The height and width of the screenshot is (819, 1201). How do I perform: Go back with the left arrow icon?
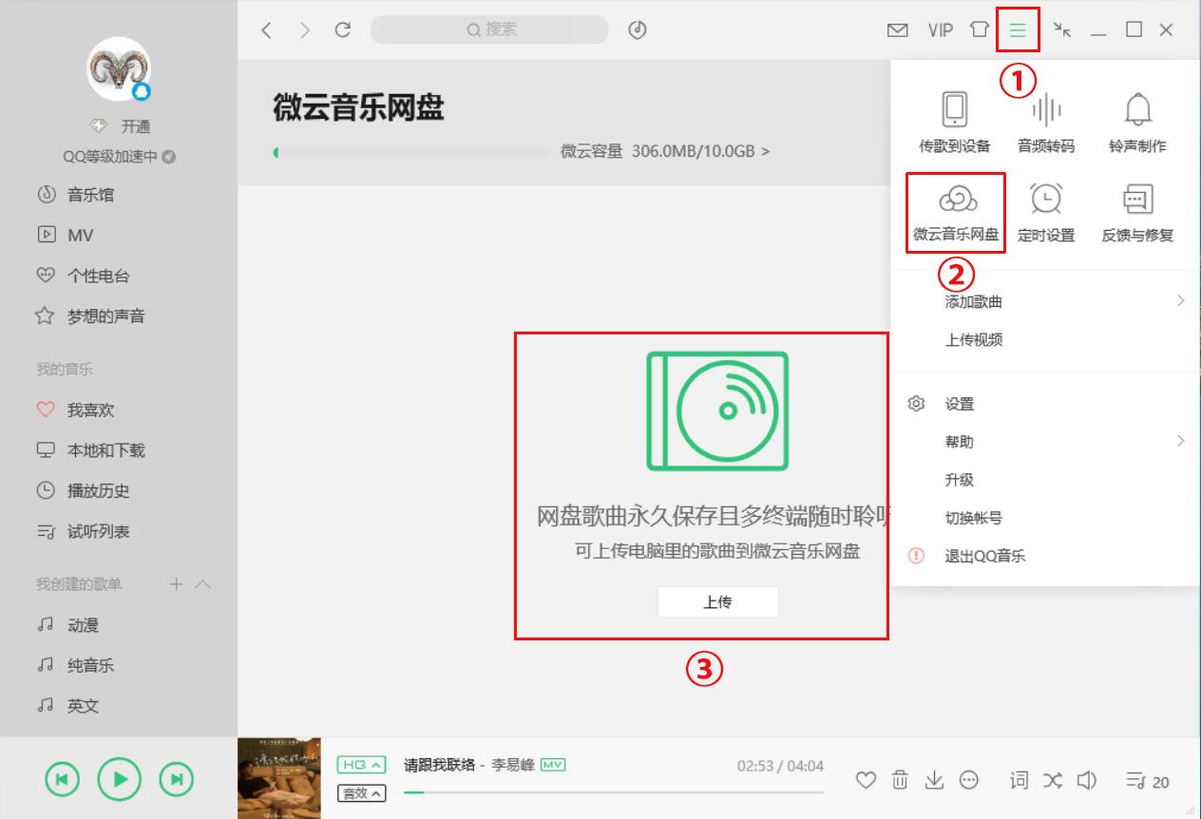click(x=267, y=30)
